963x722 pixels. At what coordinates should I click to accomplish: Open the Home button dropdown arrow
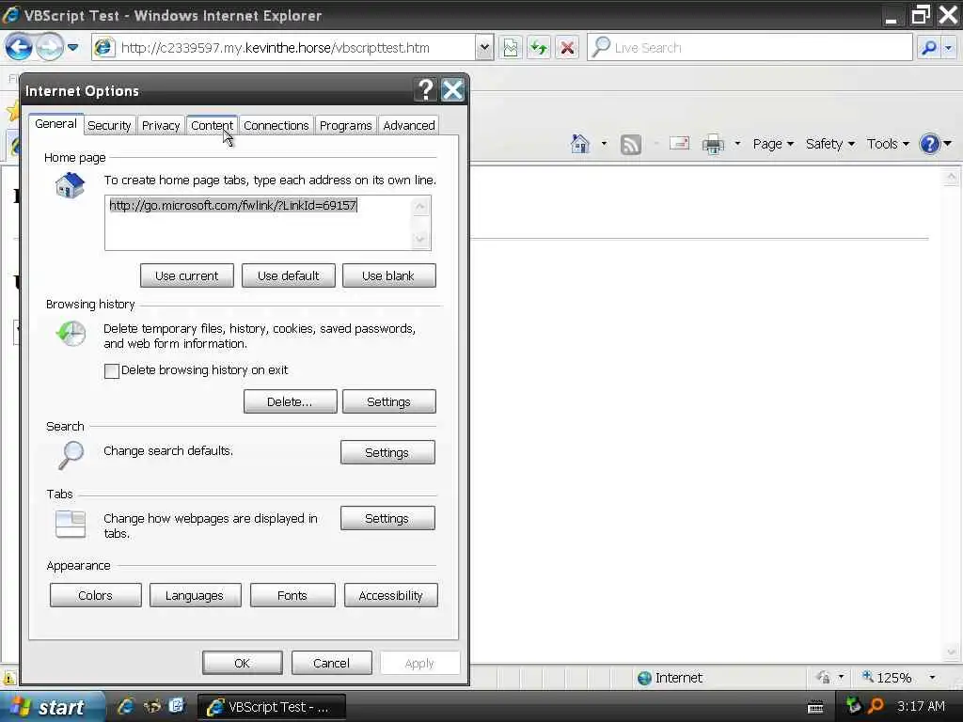point(605,144)
